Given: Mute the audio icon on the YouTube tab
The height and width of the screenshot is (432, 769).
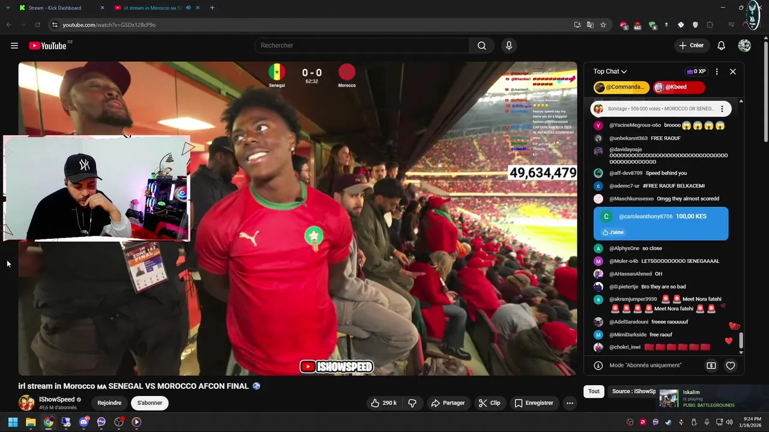Looking at the screenshot, I should pos(188,8).
